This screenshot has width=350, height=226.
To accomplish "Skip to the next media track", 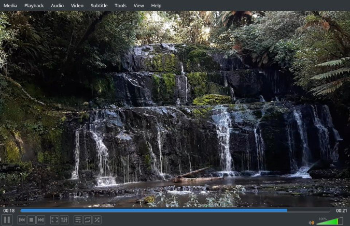I will click(x=40, y=220).
